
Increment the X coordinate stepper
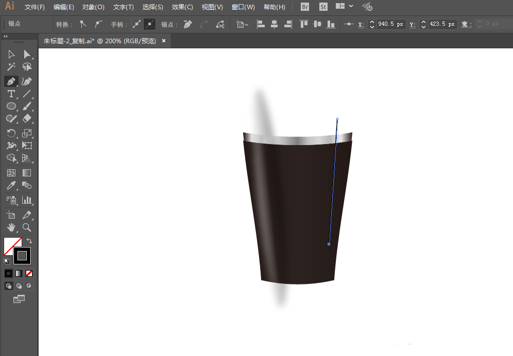pos(372,22)
